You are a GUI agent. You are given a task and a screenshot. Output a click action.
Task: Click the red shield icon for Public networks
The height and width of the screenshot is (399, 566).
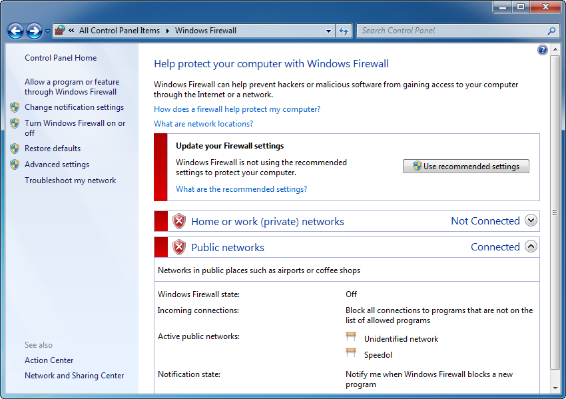(x=178, y=247)
